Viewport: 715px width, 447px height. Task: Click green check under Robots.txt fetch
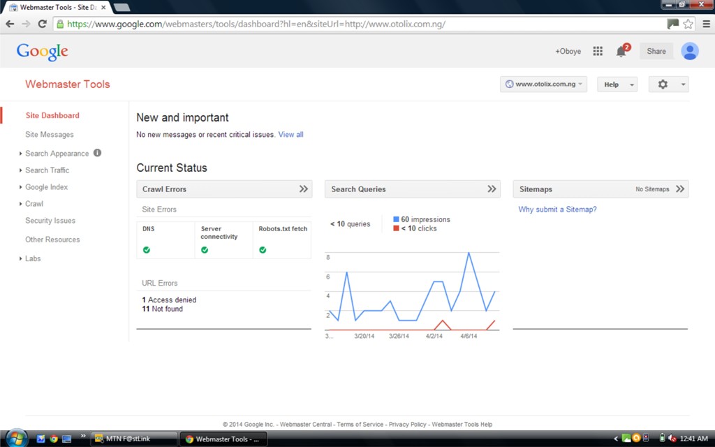(x=263, y=249)
